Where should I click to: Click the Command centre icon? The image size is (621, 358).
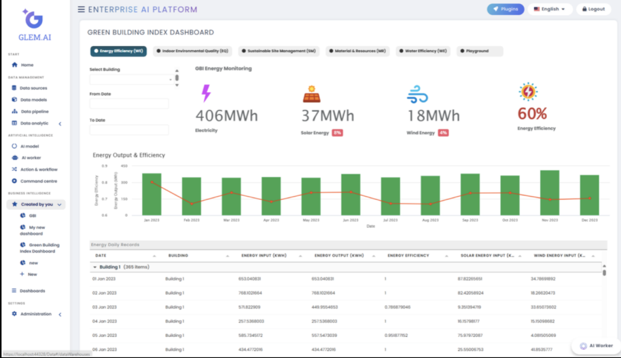[15, 181]
